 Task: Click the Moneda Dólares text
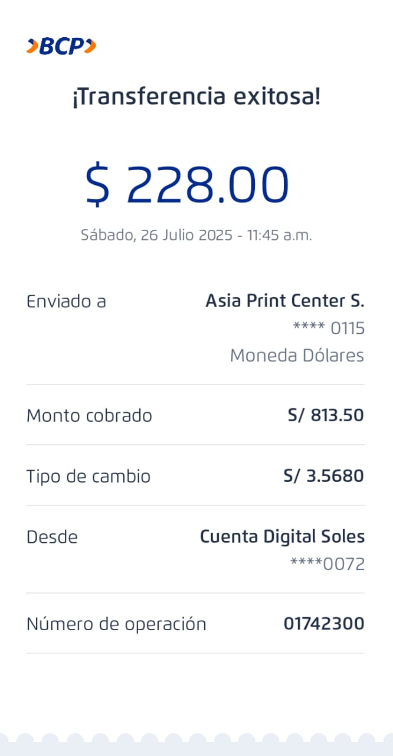(297, 356)
